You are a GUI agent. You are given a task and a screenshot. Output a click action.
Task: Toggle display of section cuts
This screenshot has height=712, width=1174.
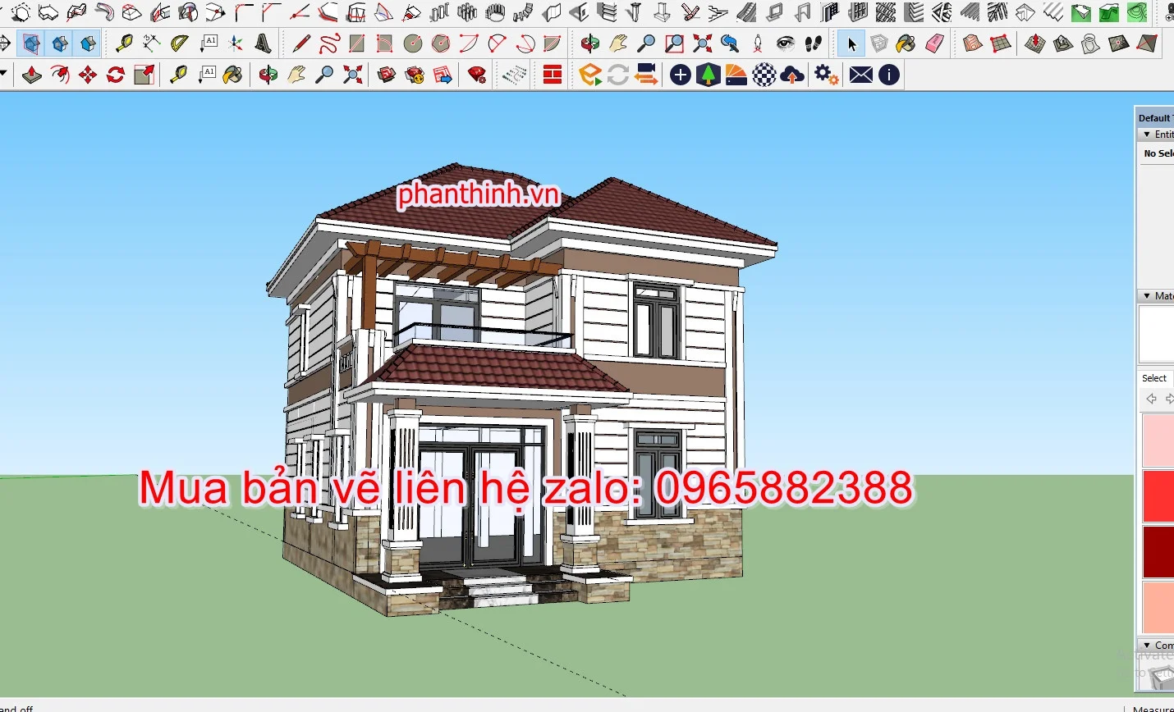(60, 43)
